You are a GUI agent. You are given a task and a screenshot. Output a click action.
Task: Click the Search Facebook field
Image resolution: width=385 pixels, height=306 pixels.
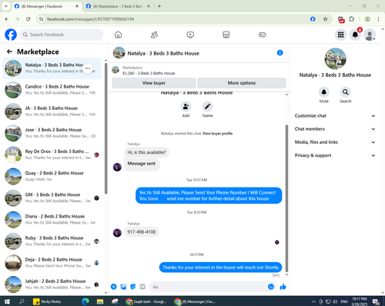(x=62, y=35)
